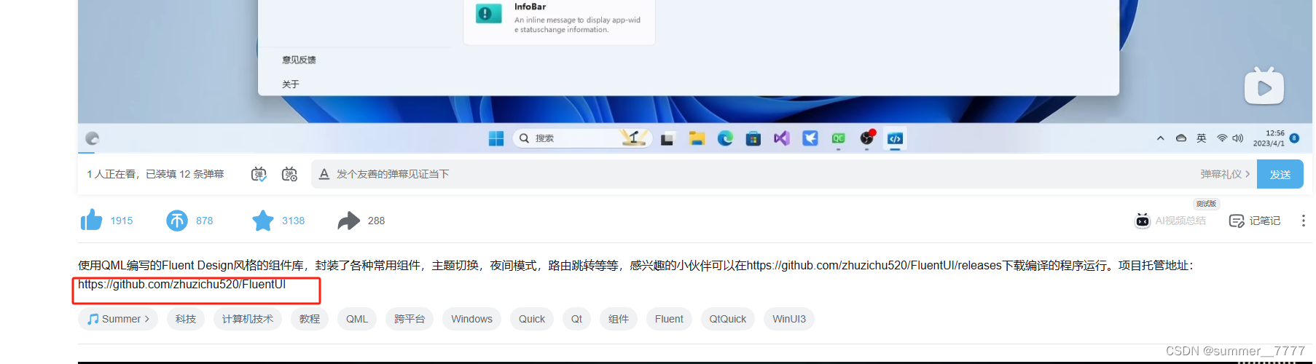Select the Quick tag
The width and height of the screenshot is (1316, 364).
pyautogui.click(x=532, y=319)
